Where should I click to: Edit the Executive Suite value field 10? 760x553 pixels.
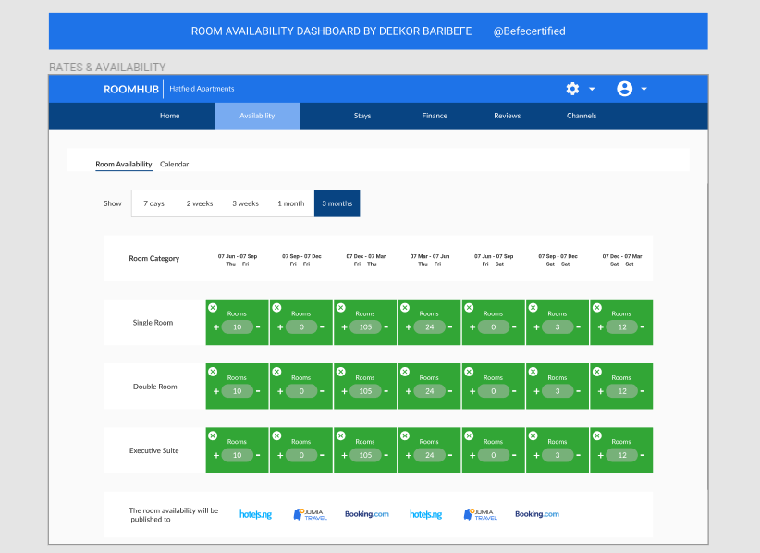pyautogui.click(x=237, y=455)
